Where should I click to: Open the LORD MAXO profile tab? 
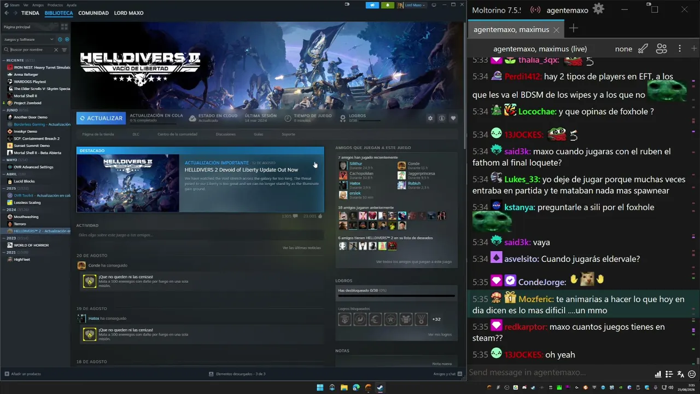point(129,13)
